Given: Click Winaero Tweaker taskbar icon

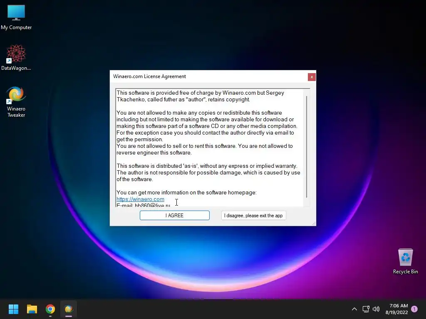Looking at the screenshot, I should 69,309.
